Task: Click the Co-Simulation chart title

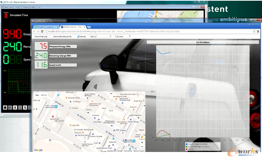Action: (203, 42)
